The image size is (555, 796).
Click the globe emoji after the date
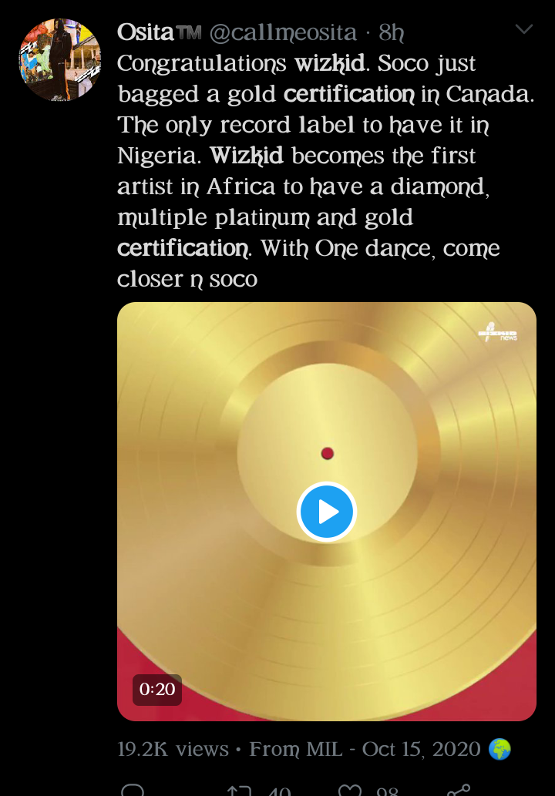[x=499, y=749]
